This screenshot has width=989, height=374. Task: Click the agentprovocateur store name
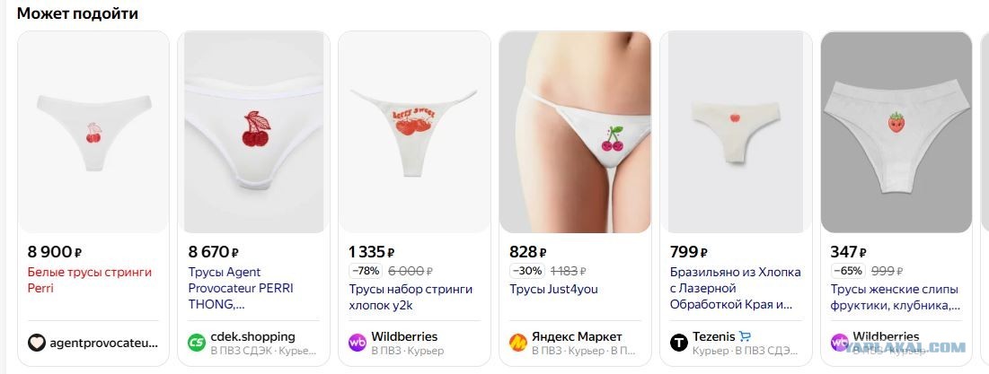(104, 344)
